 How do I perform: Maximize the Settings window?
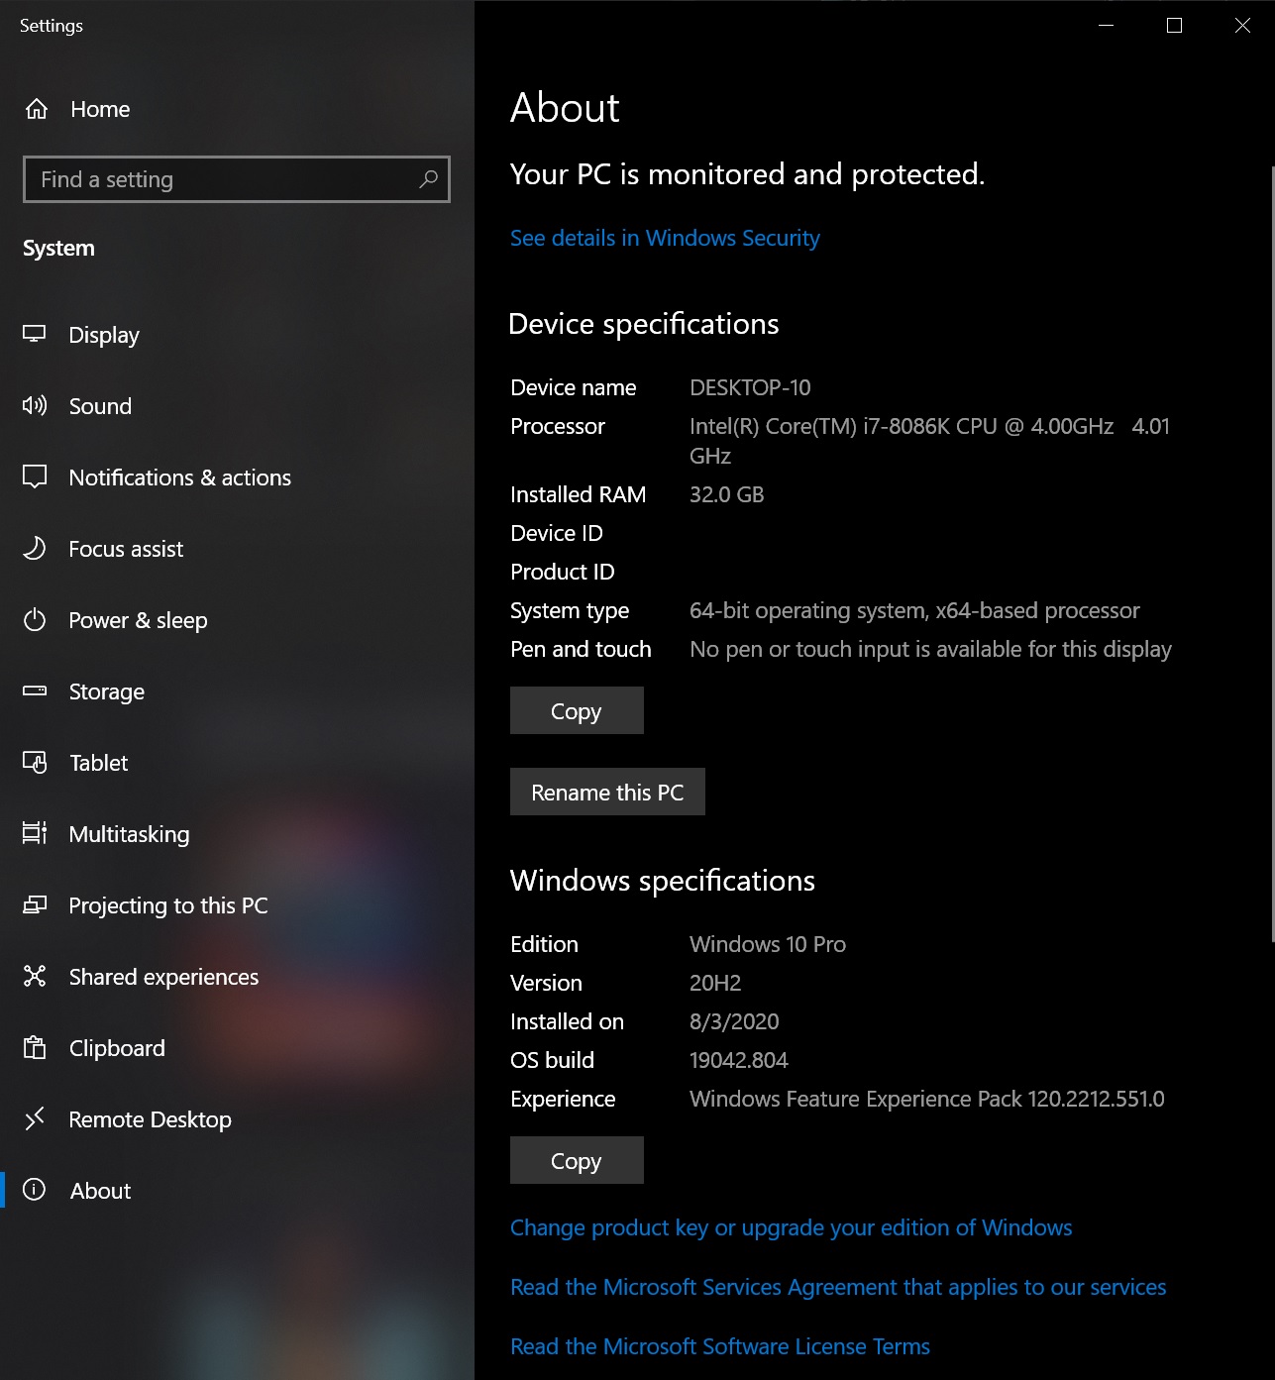coord(1174,25)
